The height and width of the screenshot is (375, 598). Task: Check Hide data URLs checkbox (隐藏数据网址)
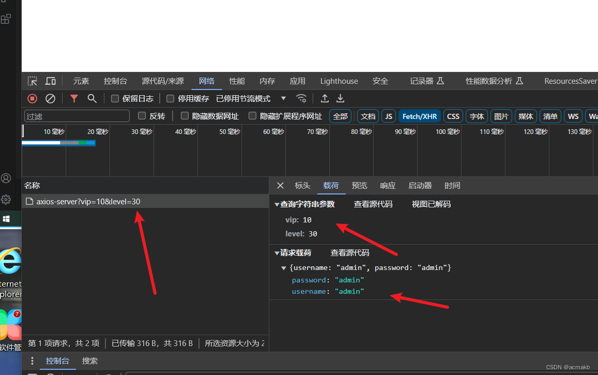pos(185,116)
